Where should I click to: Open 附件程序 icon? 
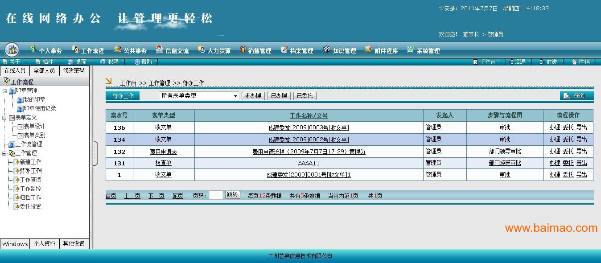(x=369, y=49)
